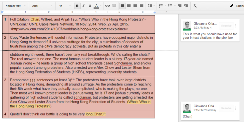
Task: Click the left indent marker on the ruler
Action: point(2,12)
